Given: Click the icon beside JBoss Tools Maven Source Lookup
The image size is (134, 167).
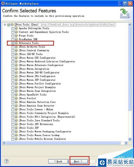Looking at the screenshot, I should tap(16, 135).
